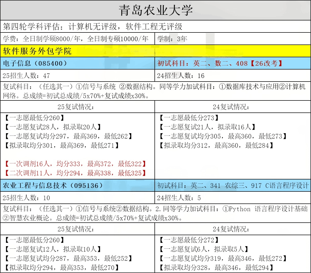Click the 【一志愿最低分273】 line
The width and height of the screenshot is (311, 273).
pos(189,118)
